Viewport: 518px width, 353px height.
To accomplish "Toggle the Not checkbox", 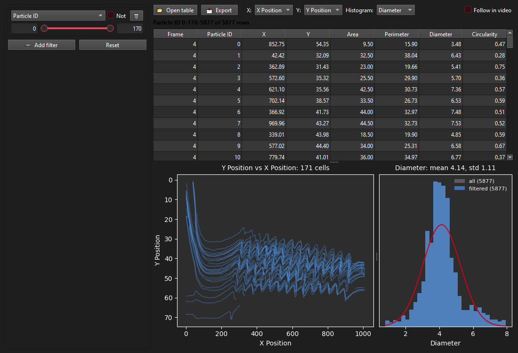I will pos(111,15).
